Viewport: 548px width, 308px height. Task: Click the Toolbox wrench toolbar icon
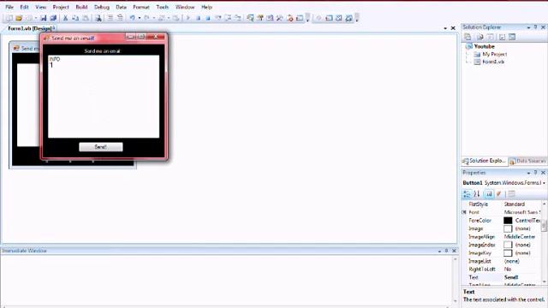[280, 18]
